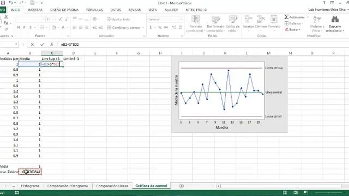The width and height of the screenshot is (349, 196).
Task: Decrease the cell indent
Action: [x=95, y=28]
